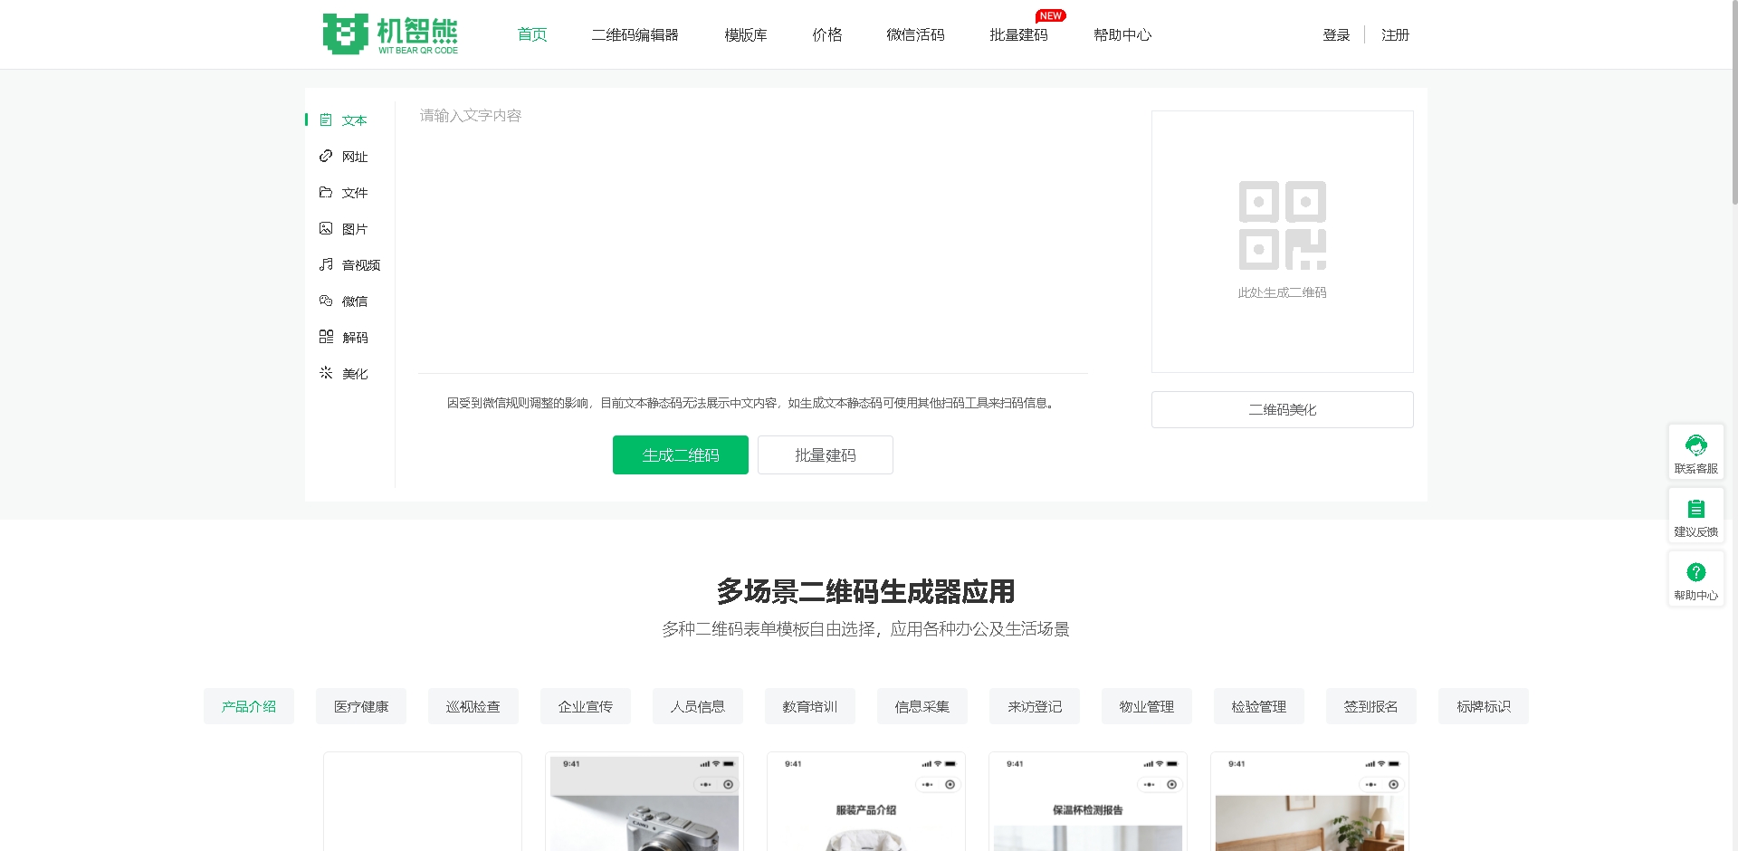The width and height of the screenshot is (1738, 851).
Task: Open the bedroom furniture template thumbnail
Action: [1310, 802]
